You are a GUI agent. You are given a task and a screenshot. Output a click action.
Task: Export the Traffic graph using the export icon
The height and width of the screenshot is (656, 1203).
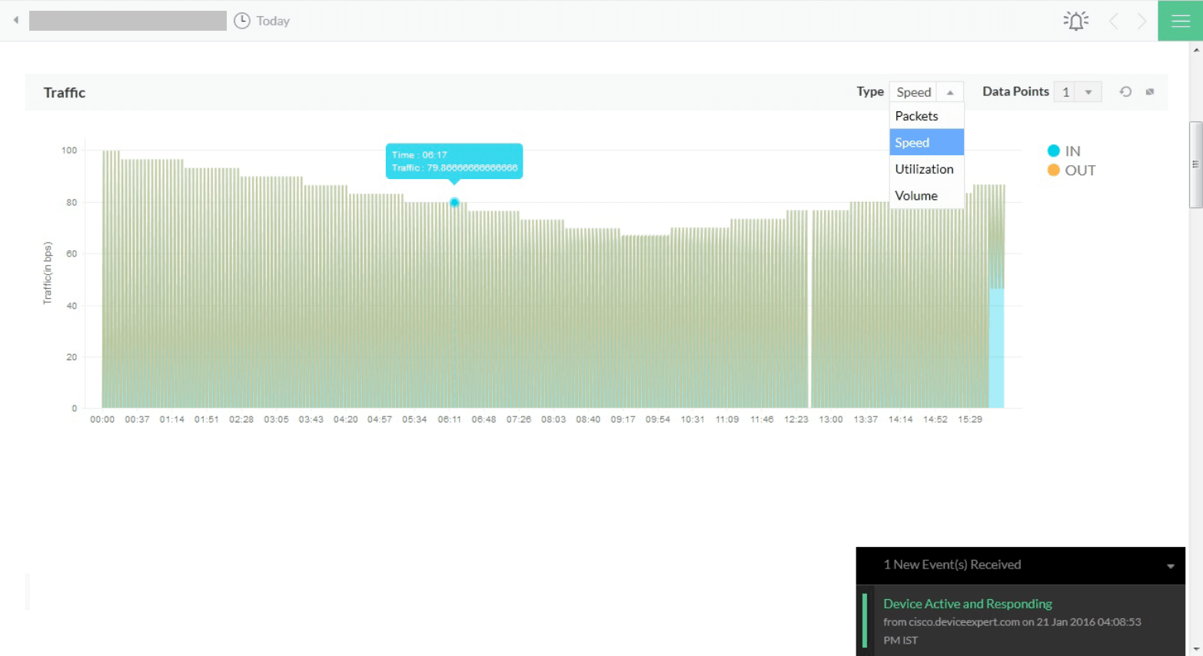(1149, 91)
